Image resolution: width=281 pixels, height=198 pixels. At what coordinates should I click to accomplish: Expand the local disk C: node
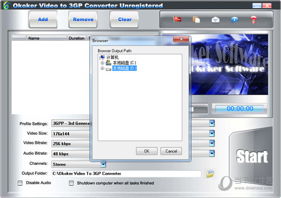point(102,63)
